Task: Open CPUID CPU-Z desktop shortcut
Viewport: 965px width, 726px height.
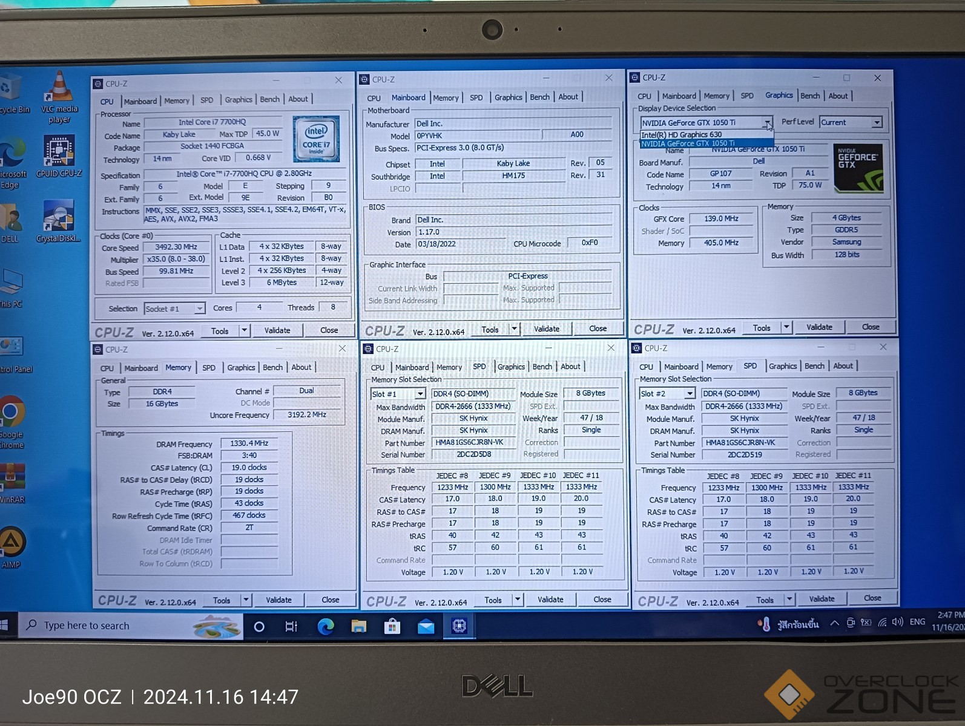Action: click(59, 155)
